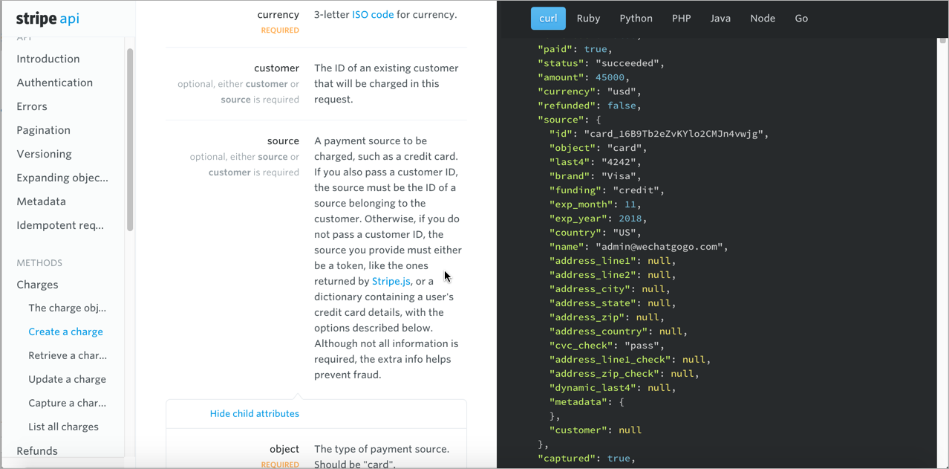Screen dimensions: 949x469
Task: Select the curl tab
Action: tap(548, 19)
